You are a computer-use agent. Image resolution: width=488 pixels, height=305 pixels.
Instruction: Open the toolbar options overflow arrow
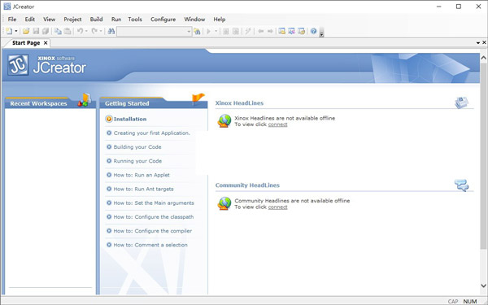[322, 33]
